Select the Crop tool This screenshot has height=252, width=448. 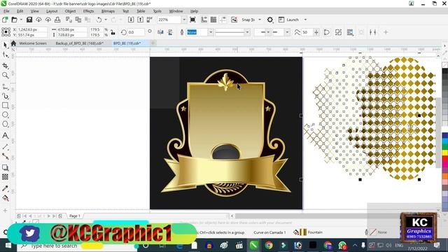click(x=5, y=66)
